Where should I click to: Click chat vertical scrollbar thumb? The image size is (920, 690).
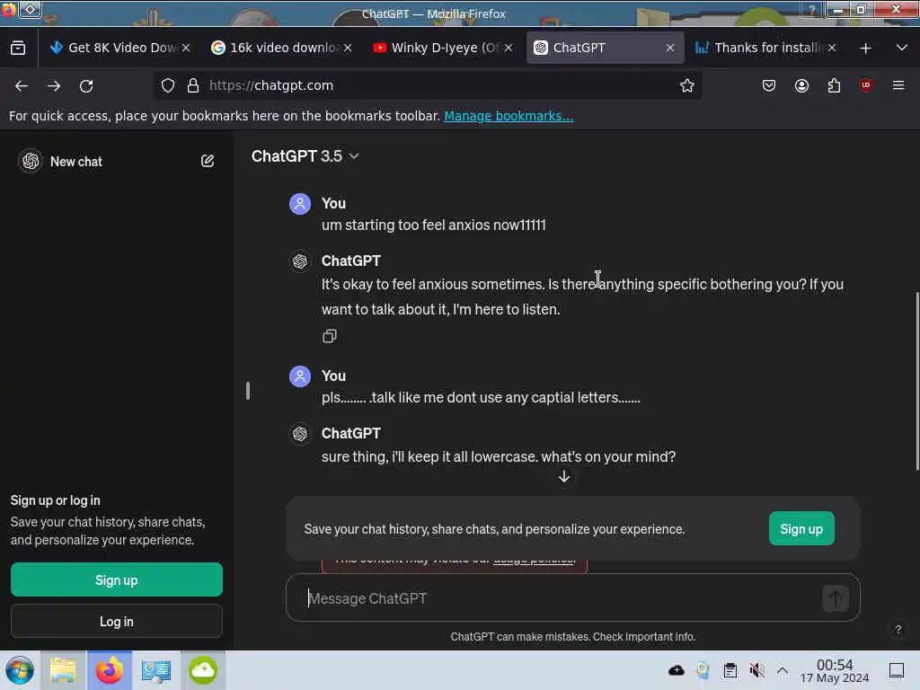point(916,381)
